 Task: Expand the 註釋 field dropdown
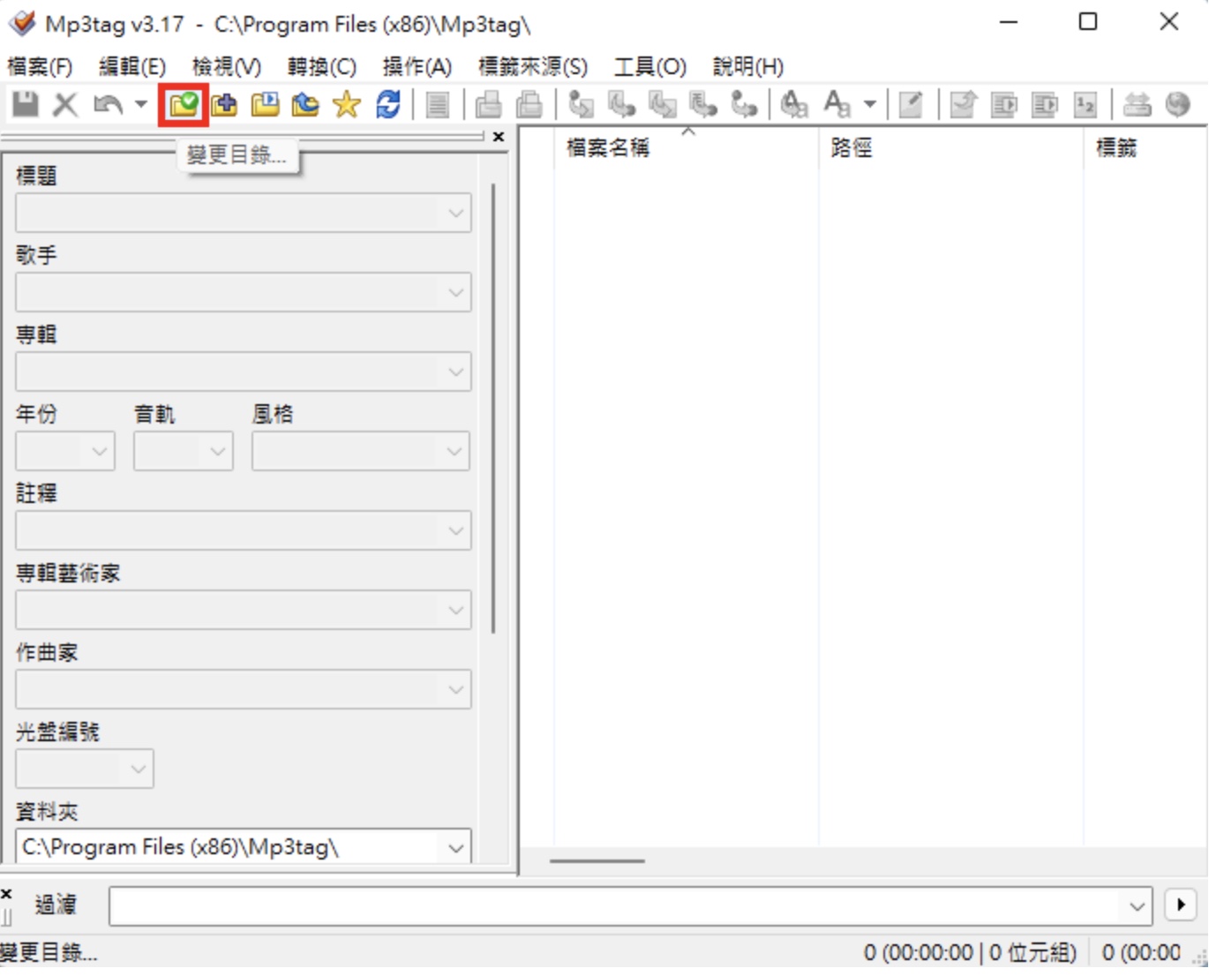pos(455,530)
